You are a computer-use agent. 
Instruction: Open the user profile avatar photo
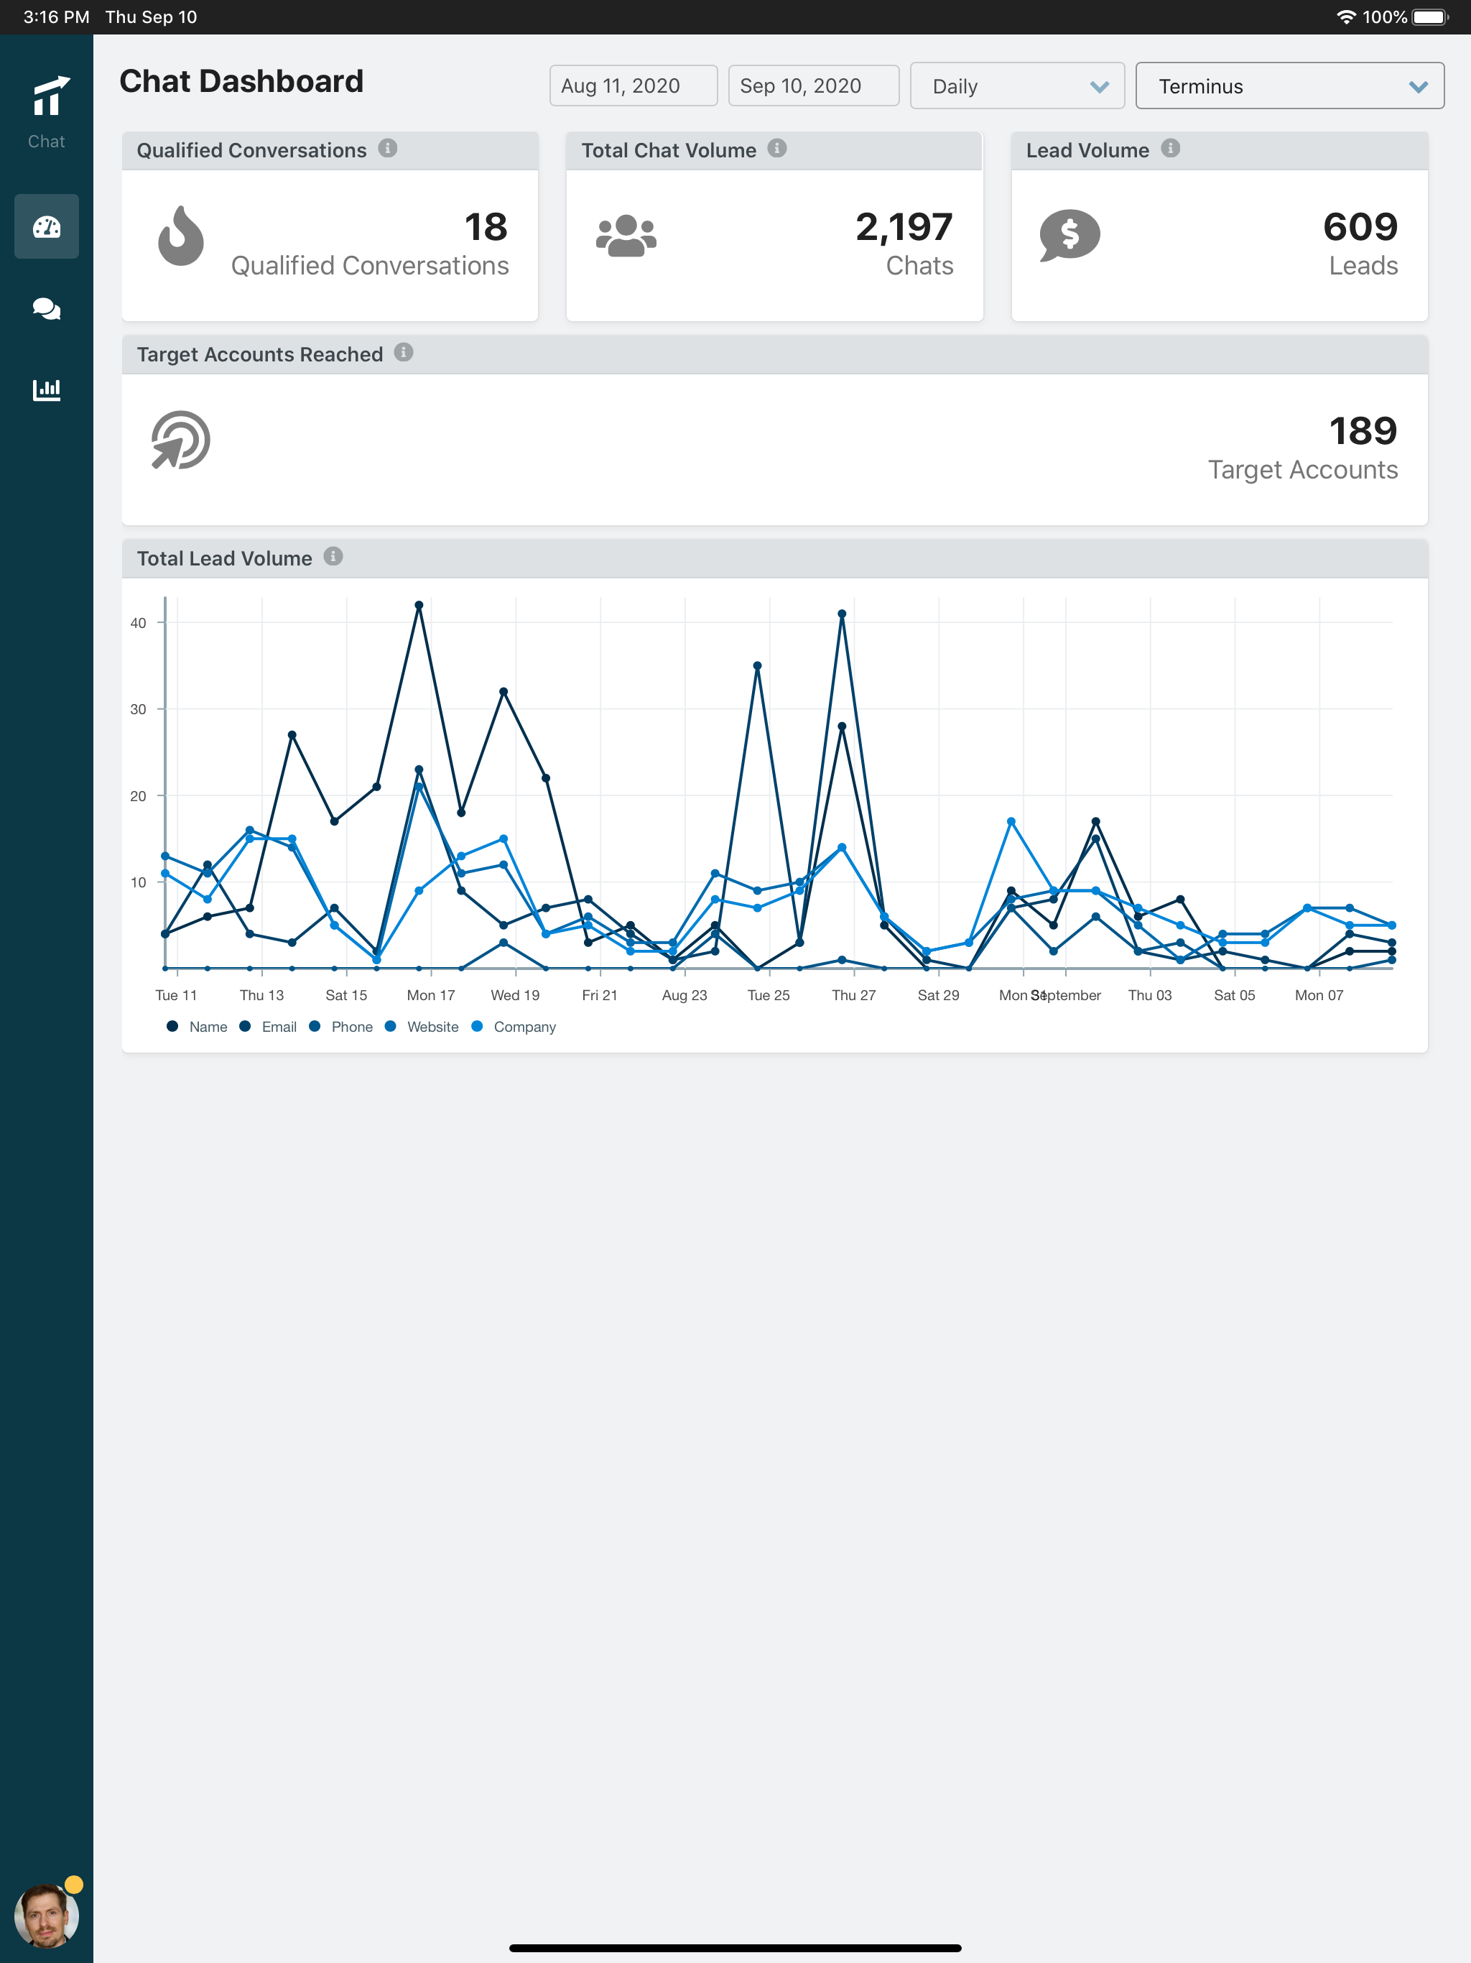coord(46,1915)
